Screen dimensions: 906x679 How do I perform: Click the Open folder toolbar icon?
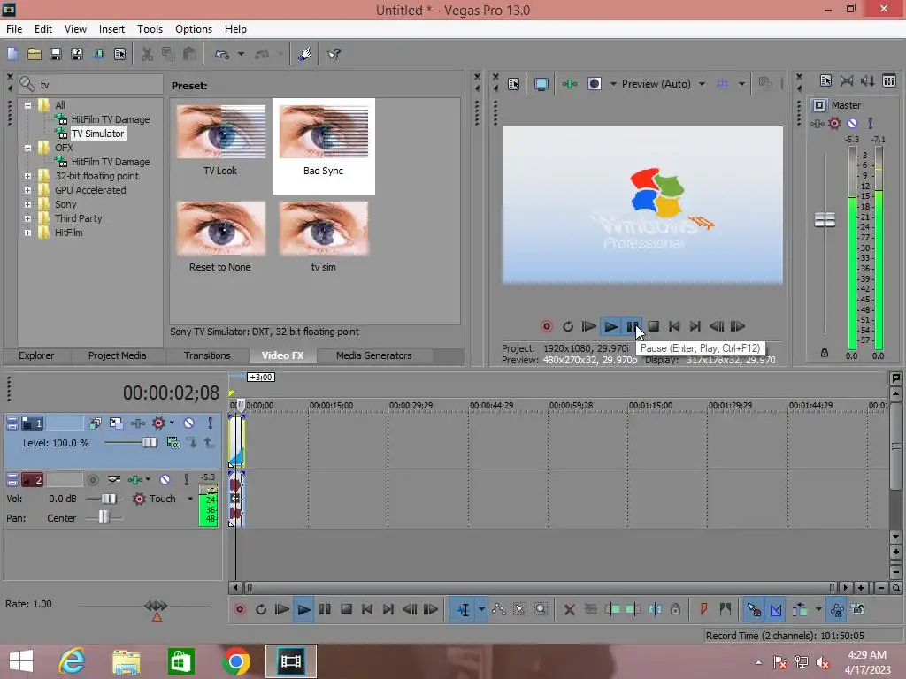pos(35,54)
